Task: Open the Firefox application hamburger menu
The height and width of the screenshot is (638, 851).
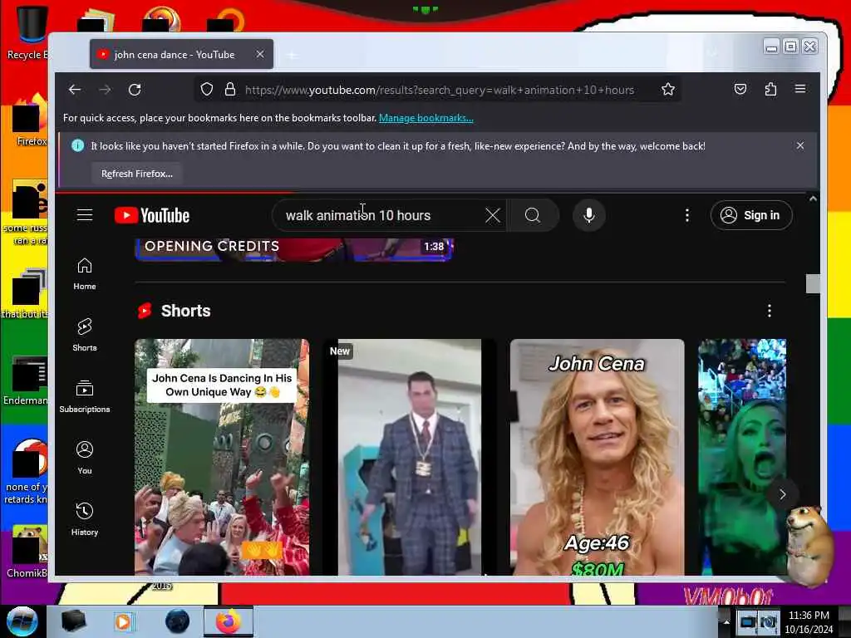Action: tap(800, 89)
